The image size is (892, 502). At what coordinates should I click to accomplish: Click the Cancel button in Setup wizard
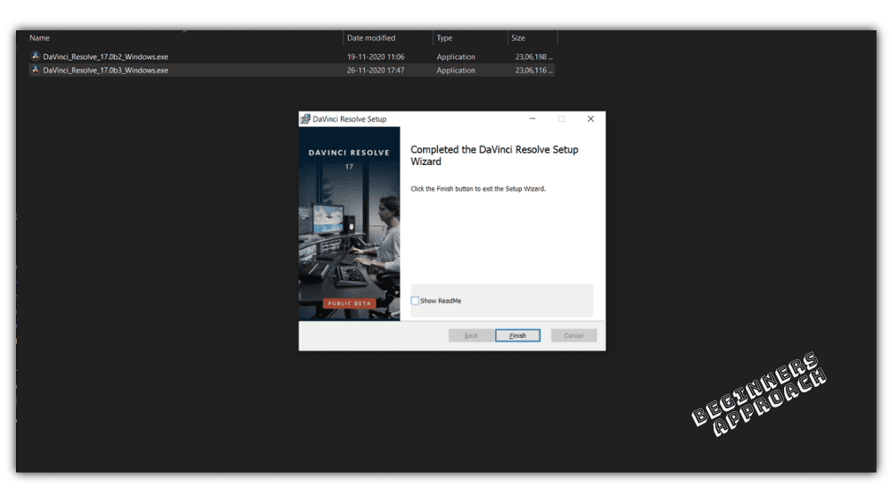coord(574,335)
